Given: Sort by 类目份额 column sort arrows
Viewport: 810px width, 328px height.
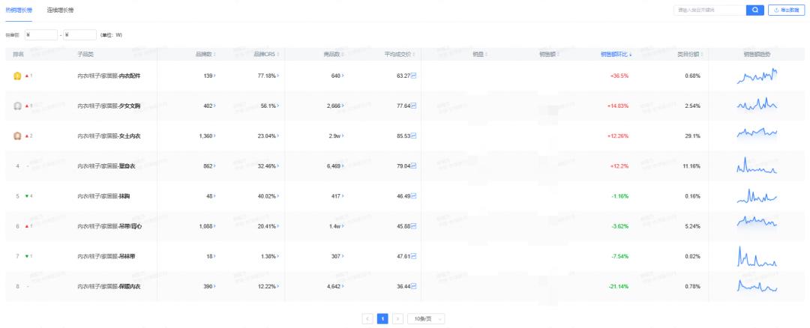Looking at the screenshot, I should point(702,54).
